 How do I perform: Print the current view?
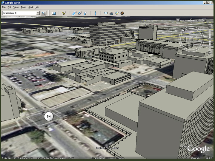point(111,13)
